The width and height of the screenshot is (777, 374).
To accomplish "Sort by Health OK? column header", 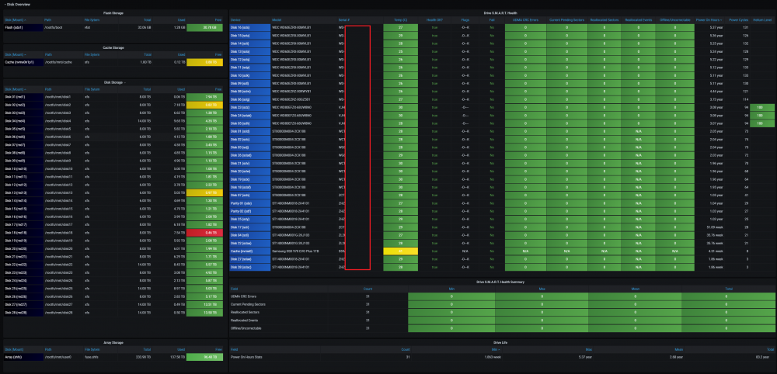I will point(435,20).
